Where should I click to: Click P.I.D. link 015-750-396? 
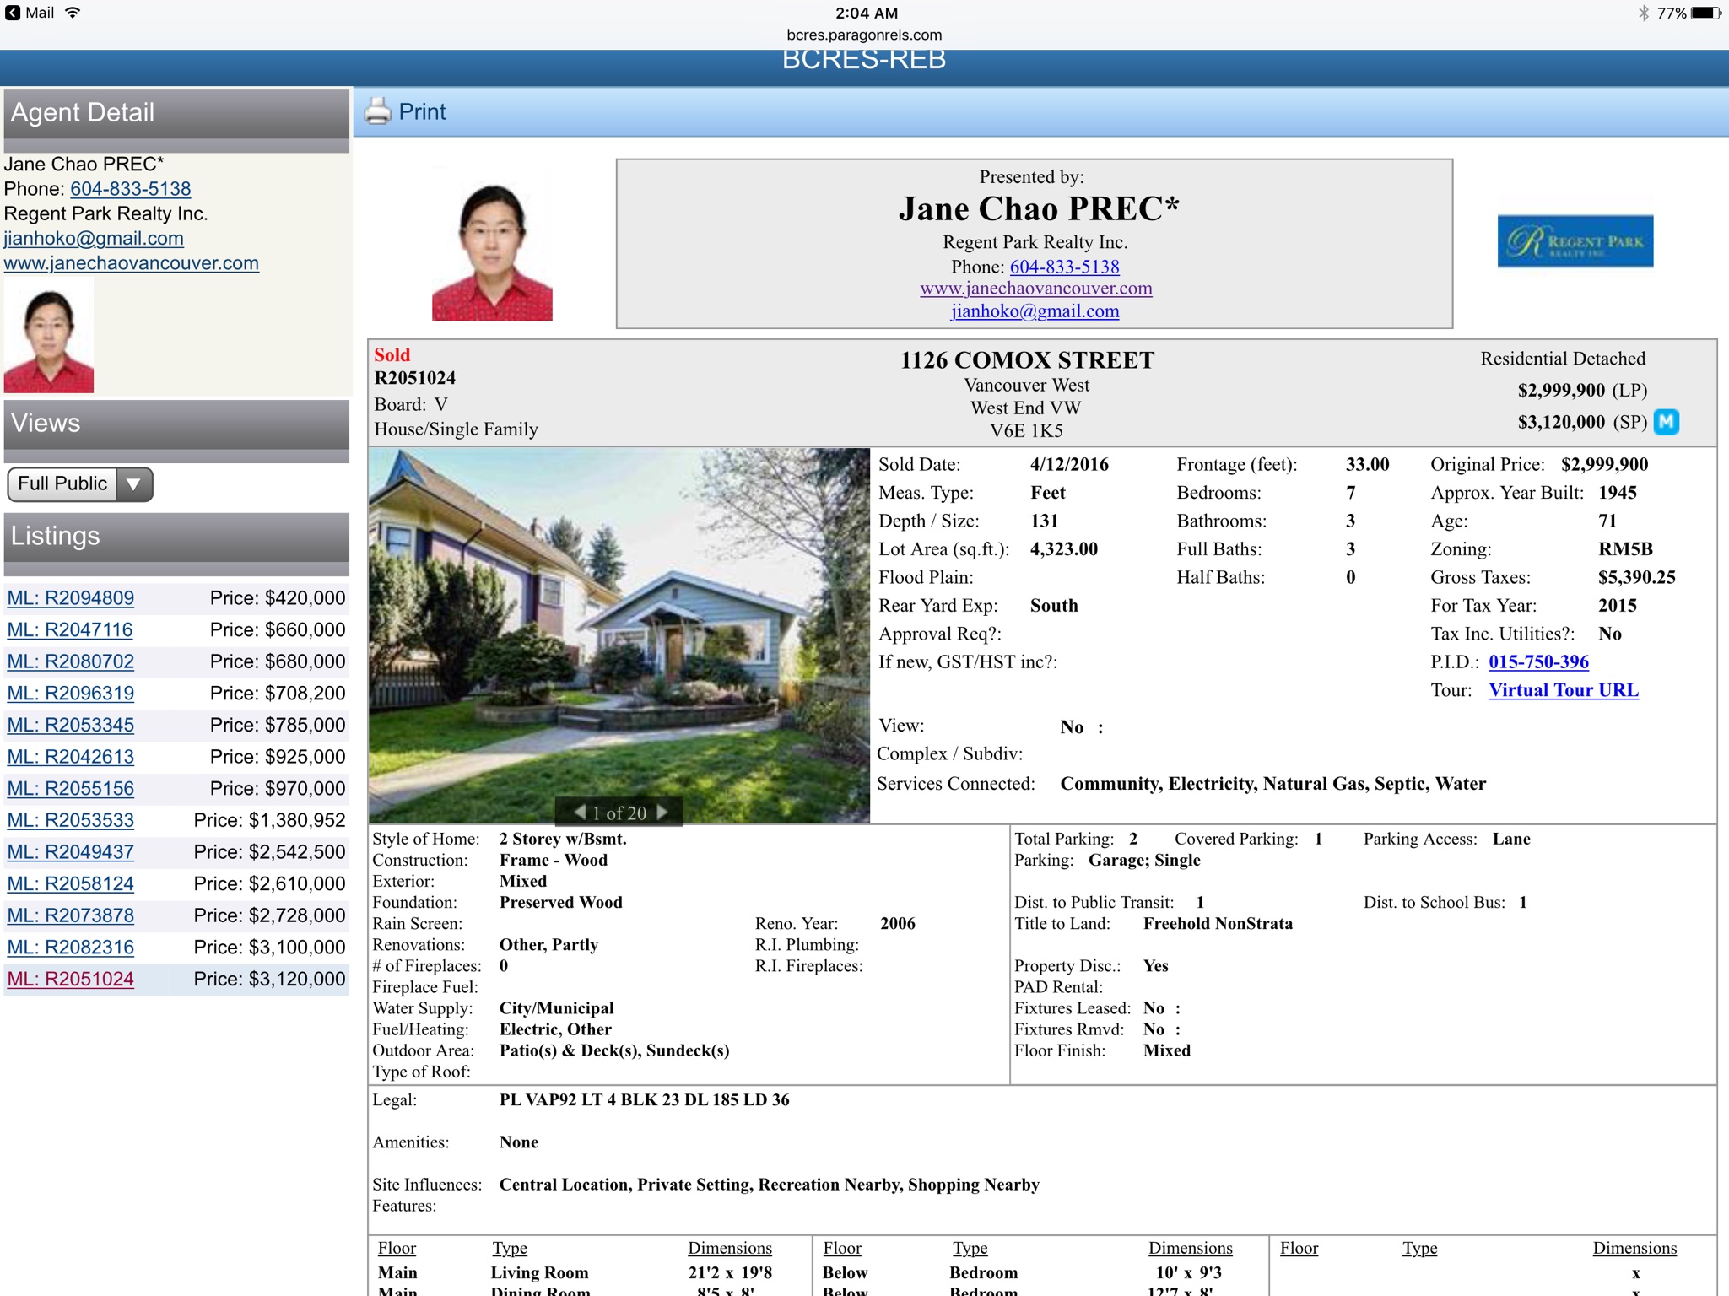pyautogui.click(x=1538, y=662)
